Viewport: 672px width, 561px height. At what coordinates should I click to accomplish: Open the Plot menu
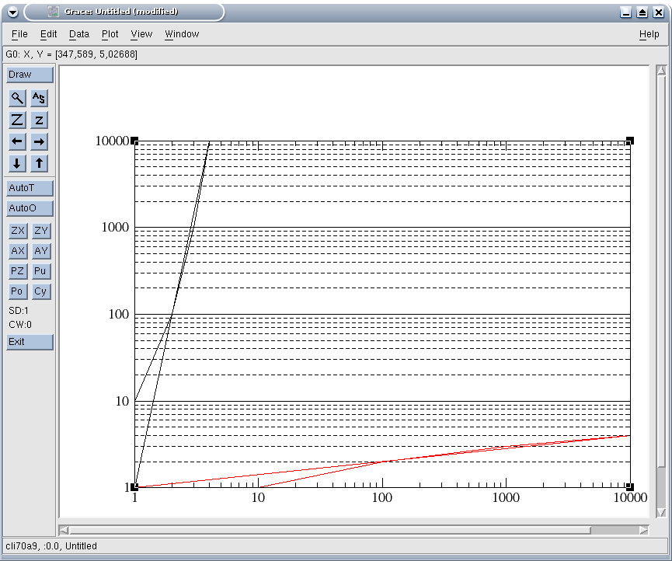[x=110, y=34]
